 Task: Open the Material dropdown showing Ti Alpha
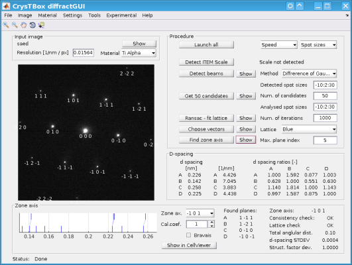tap(139, 53)
